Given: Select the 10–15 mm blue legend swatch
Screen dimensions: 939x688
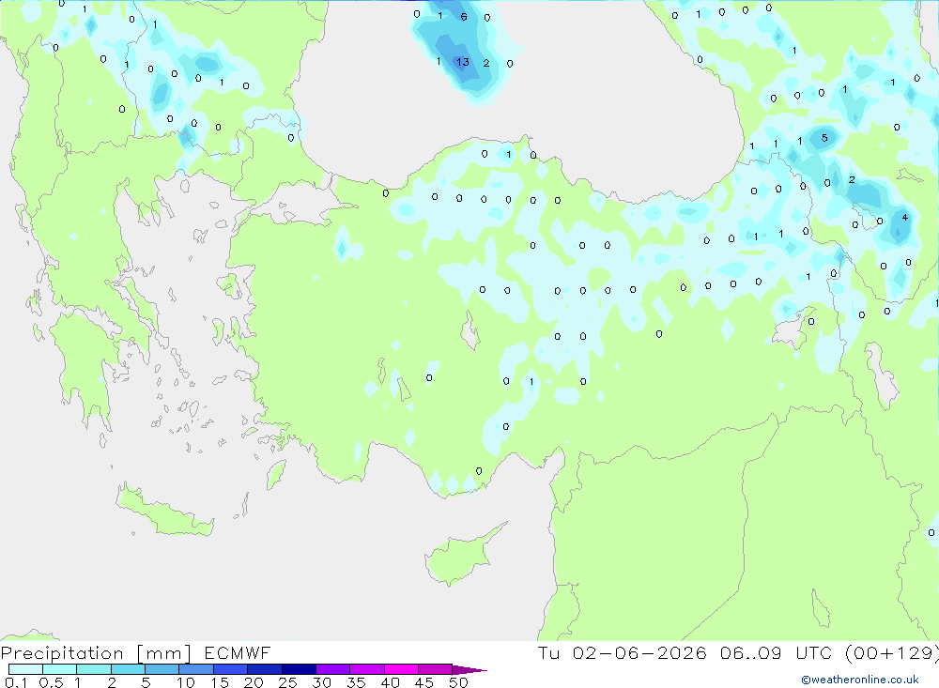Looking at the screenshot, I should (196, 669).
